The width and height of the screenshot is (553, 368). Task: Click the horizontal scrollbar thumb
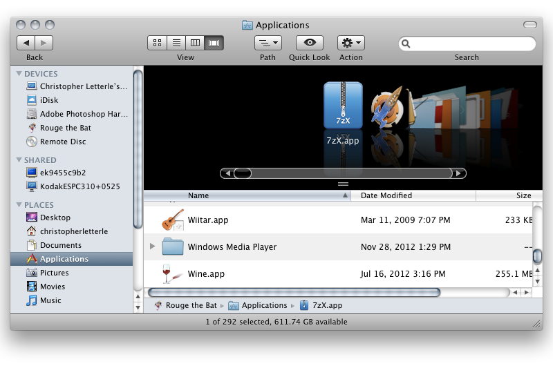[x=294, y=292]
